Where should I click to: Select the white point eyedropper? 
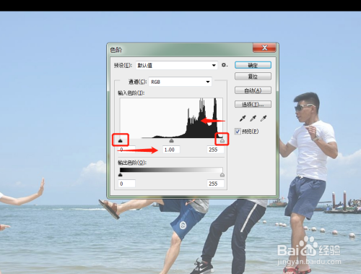point(264,119)
